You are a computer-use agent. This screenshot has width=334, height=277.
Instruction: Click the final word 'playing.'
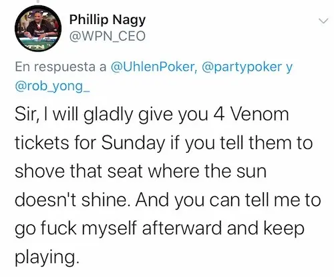(x=47, y=258)
